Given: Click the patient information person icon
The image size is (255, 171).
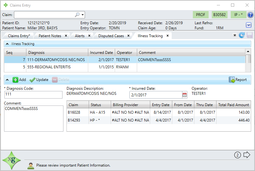Looking at the screenshot, I should (x=31, y=166).
